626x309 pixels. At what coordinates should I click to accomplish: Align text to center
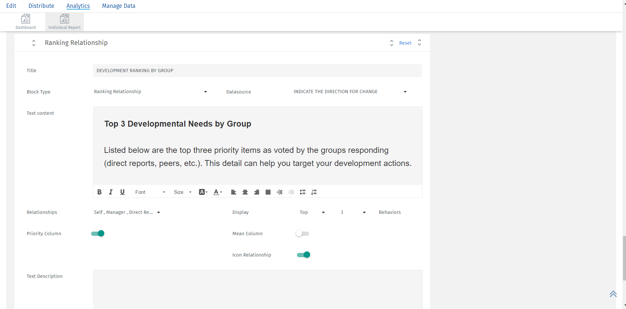(x=245, y=192)
